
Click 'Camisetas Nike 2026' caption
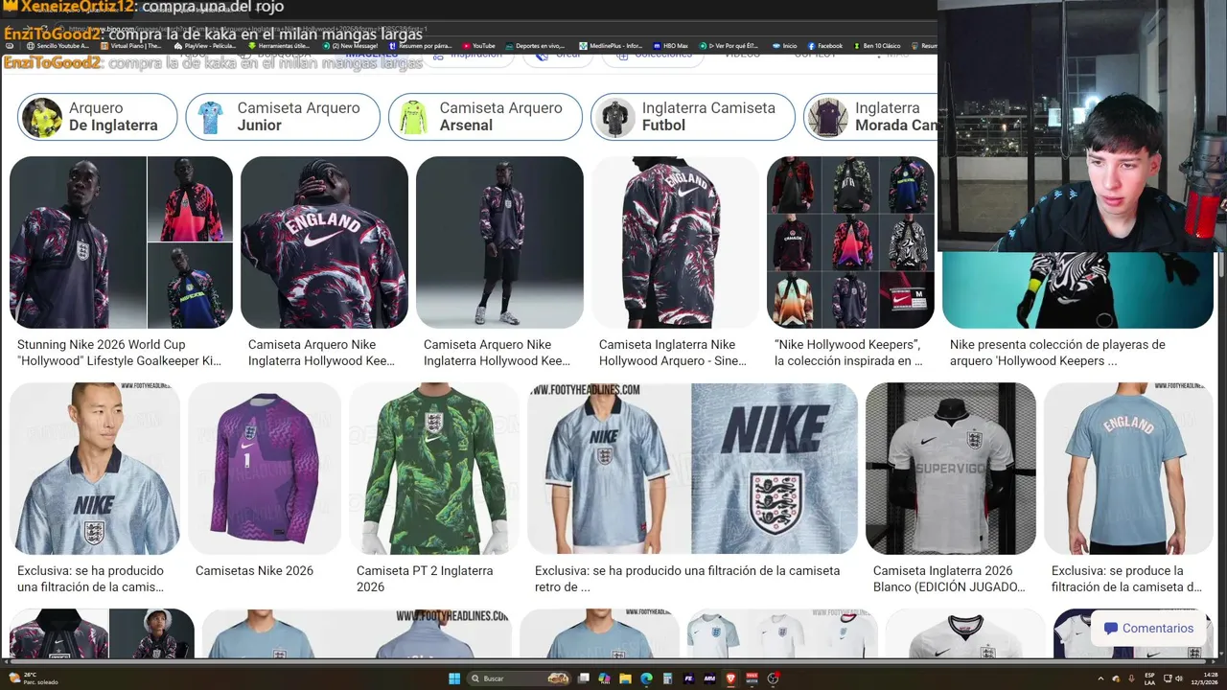click(254, 570)
